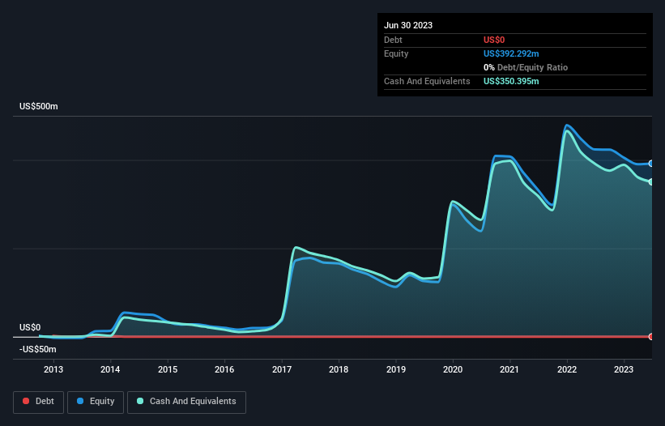Click the 2021 x-axis label

(509, 369)
